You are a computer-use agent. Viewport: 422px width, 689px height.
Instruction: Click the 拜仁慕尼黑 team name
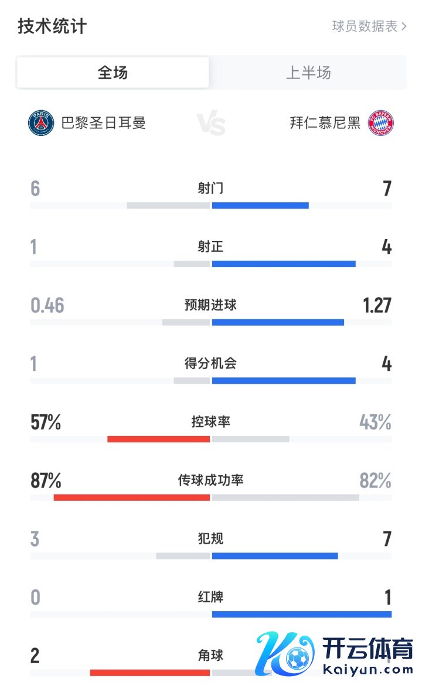point(325,123)
